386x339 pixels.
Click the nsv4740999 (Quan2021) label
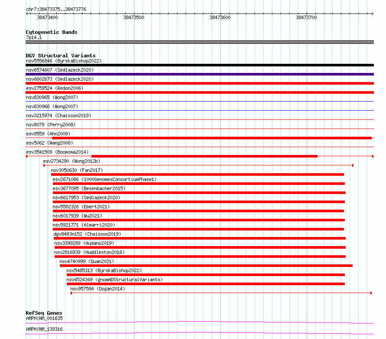[87, 261]
